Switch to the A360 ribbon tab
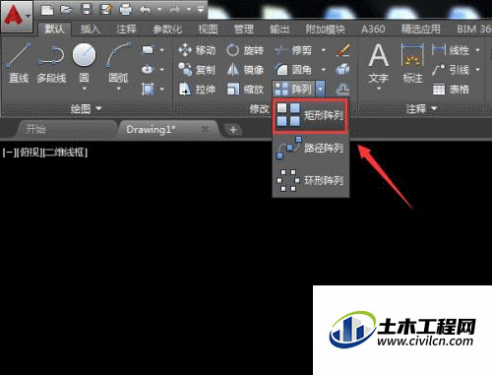The height and width of the screenshot is (375, 492). point(373,30)
